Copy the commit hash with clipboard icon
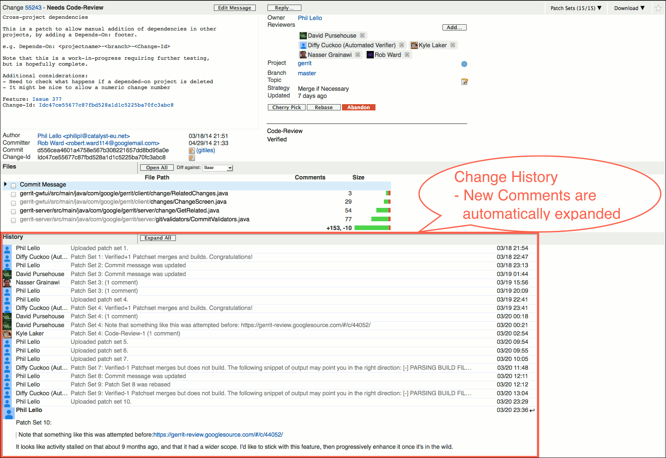Viewport: 666px width, 458px height. point(192,151)
